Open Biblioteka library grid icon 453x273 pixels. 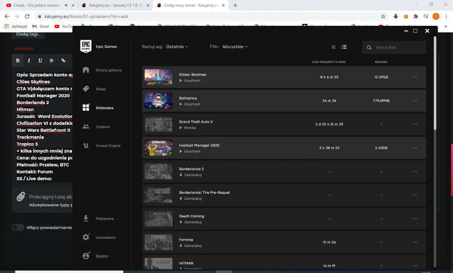[86, 108]
